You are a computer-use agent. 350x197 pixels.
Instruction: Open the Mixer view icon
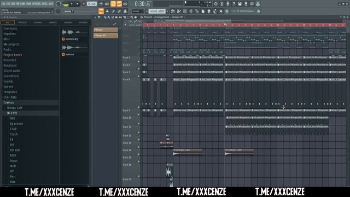click(191, 11)
